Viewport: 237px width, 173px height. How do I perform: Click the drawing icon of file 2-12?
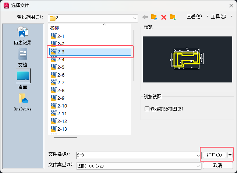[x=53, y=121]
